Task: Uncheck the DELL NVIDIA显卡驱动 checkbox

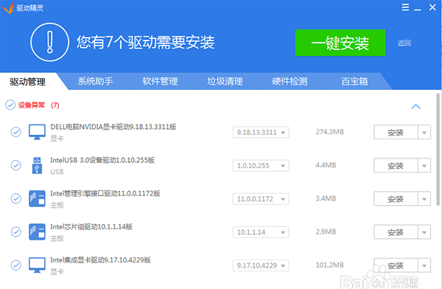Action: pos(16,132)
